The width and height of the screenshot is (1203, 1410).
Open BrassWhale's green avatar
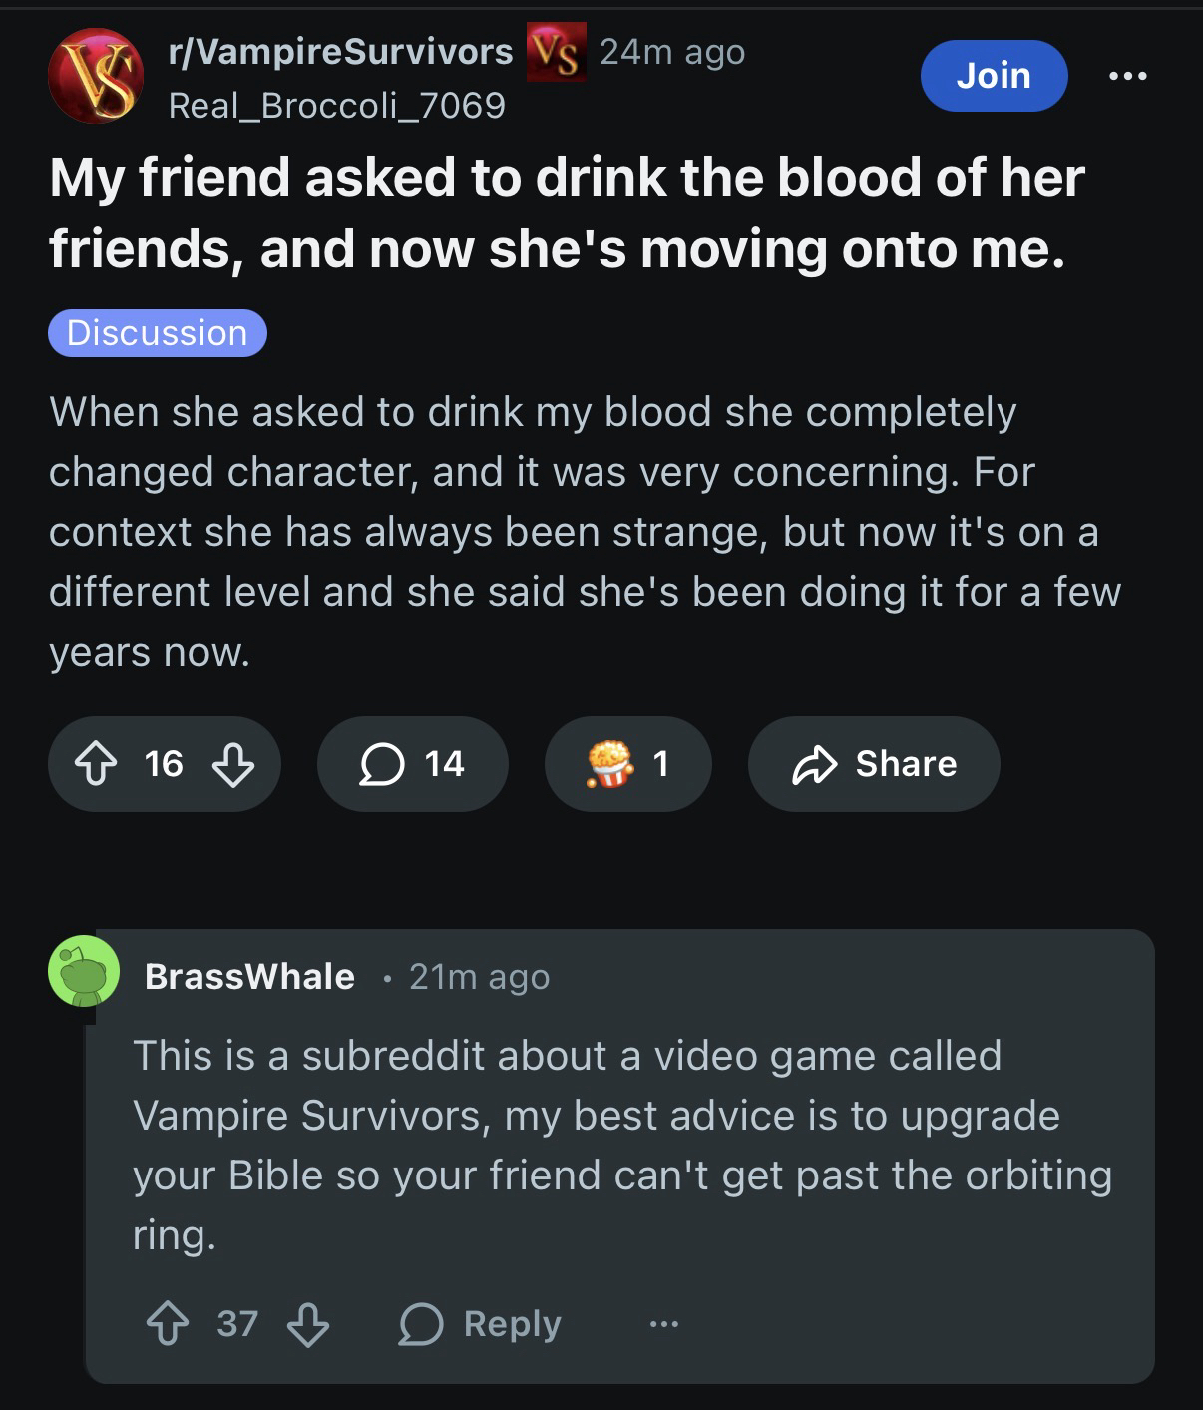(84, 971)
